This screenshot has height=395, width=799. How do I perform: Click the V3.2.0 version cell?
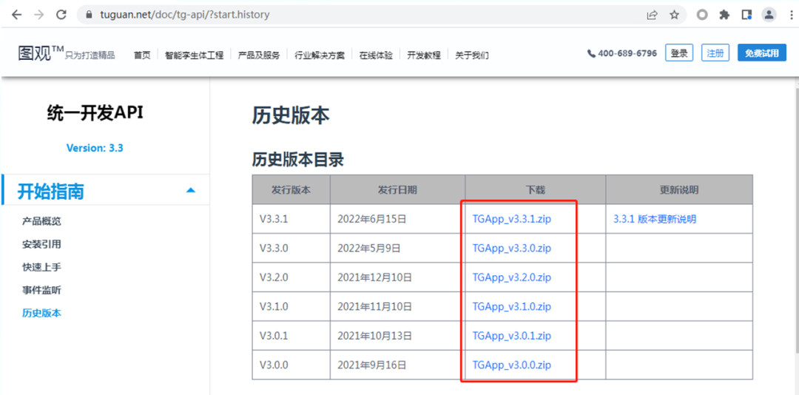pyautogui.click(x=291, y=277)
